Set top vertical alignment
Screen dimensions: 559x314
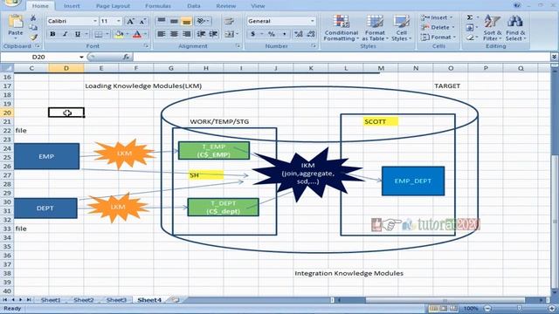(x=162, y=21)
